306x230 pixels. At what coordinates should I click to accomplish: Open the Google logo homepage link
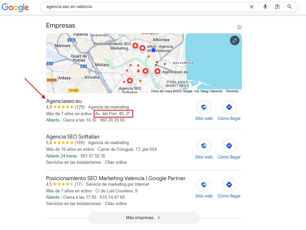[x=15, y=7]
